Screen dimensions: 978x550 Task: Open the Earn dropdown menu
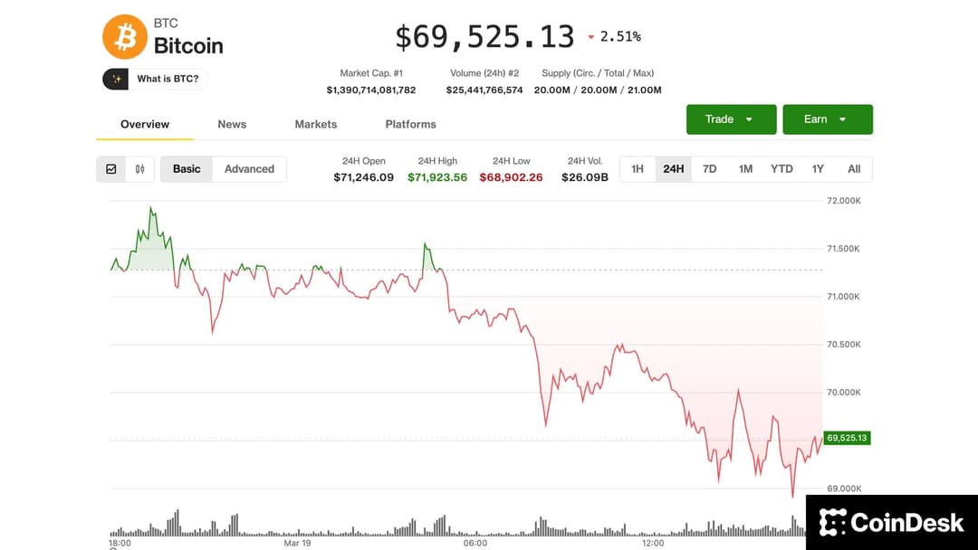(x=827, y=119)
